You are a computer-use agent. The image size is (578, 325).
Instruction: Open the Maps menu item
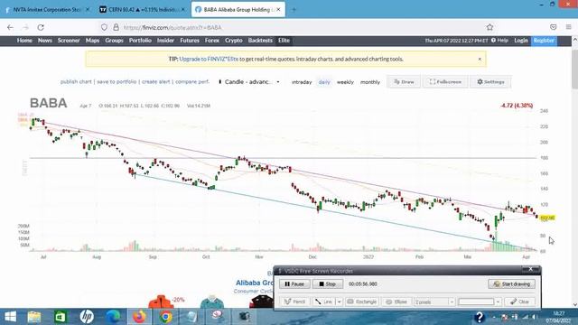[92, 41]
